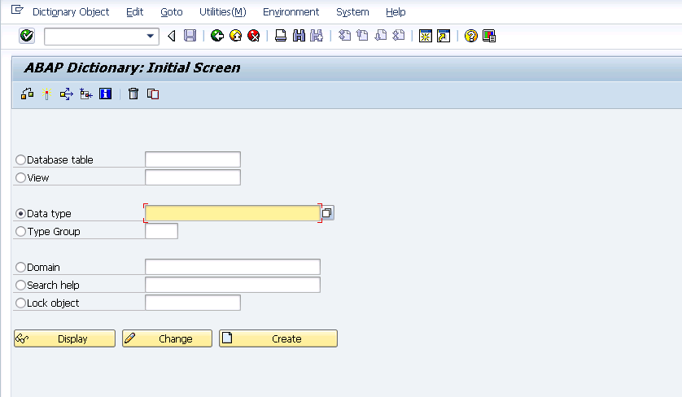Click the Next Page icon
The width and height of the screenshot is (682, 397).
click(x=381, y=36)
